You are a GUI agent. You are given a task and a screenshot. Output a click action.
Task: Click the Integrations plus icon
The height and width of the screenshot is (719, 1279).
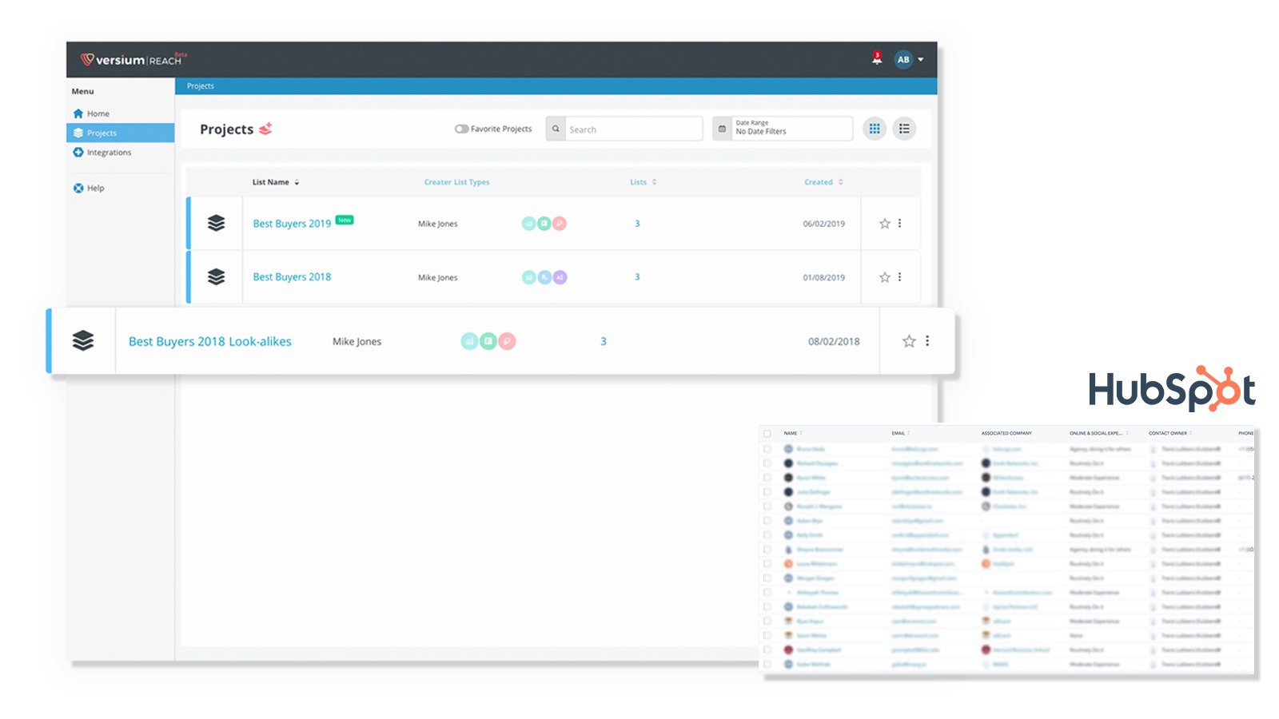(x=78, y=152)
